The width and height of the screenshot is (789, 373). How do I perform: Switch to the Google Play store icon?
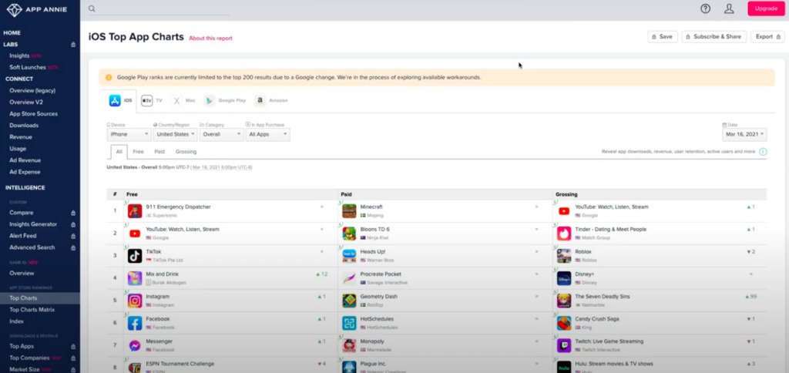tap(210, 101)
